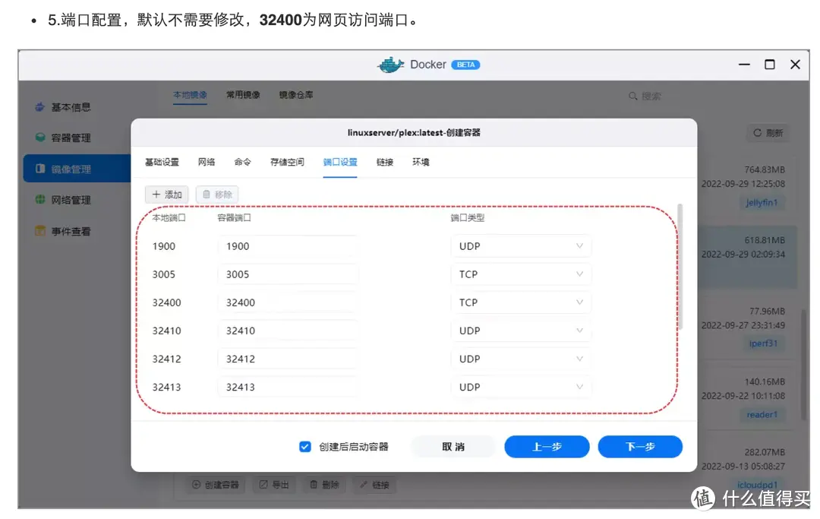Open the protocol dropdown for port 32413
The height and width of the screenshot is (519, 820).
521,388
